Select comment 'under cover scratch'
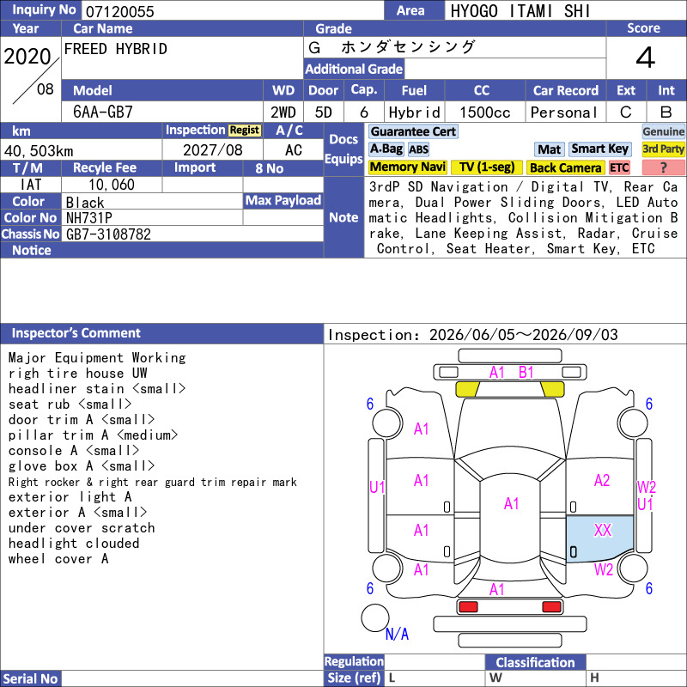The image size is (687, 687). click(82, 528)
